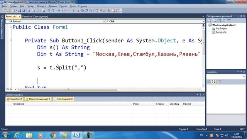Open the toolbox side panel tab

(2, 27)
